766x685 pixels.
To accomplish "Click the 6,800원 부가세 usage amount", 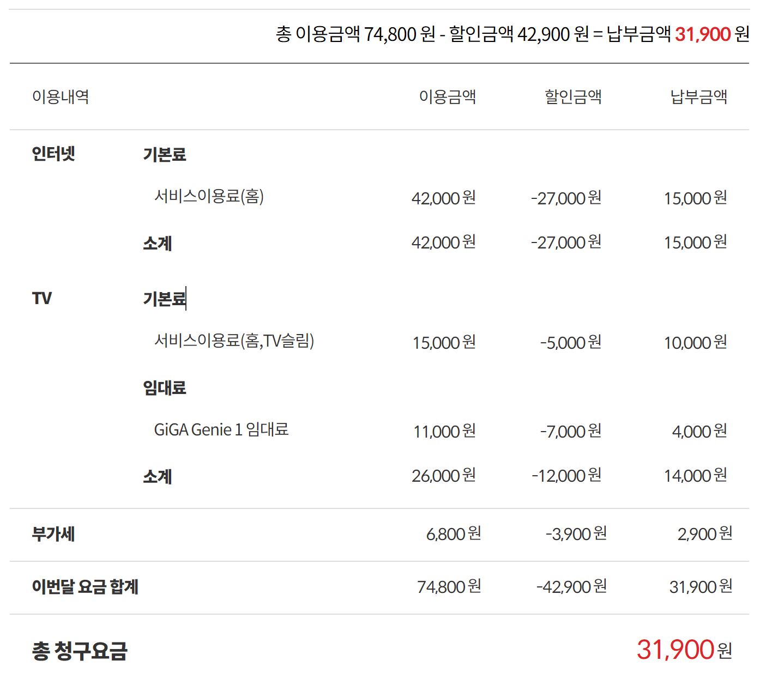I will (453, 534).
